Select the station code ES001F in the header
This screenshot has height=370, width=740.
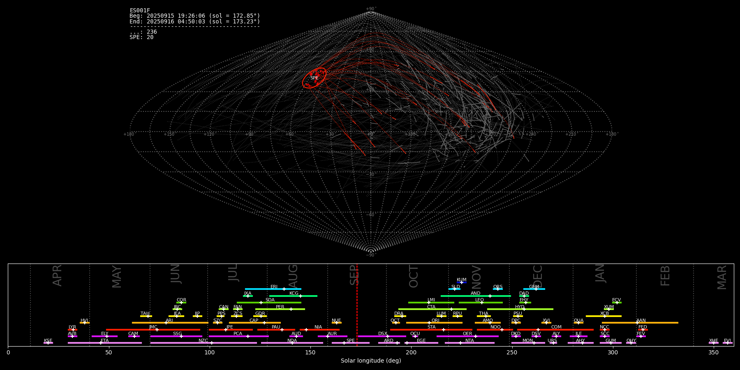click(140, 11)
